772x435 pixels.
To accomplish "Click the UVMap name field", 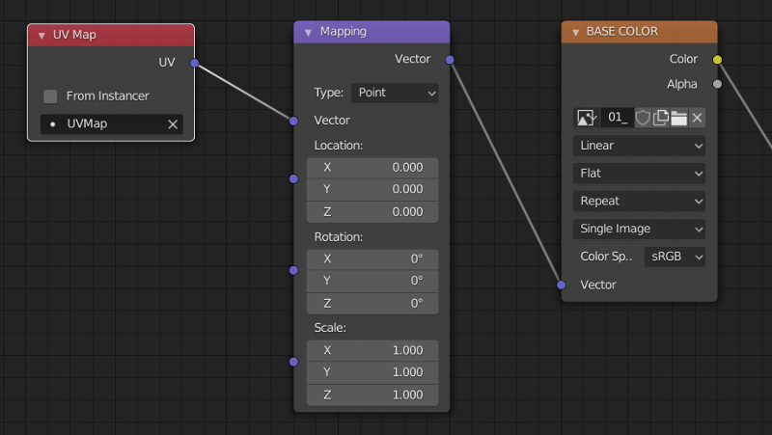I will tap(102, 124).
